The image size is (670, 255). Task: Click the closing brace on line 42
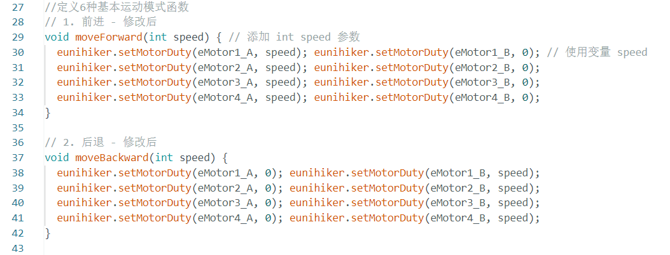(x=48, y=233)
